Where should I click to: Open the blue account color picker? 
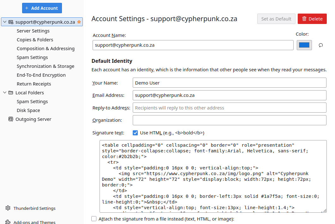click(x=304, y=45)
